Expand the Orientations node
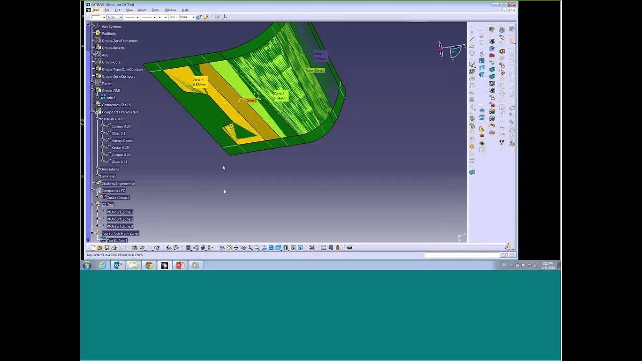 point(97,169)
